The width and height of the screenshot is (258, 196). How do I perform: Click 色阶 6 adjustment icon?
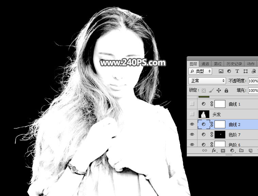point(204,145)
